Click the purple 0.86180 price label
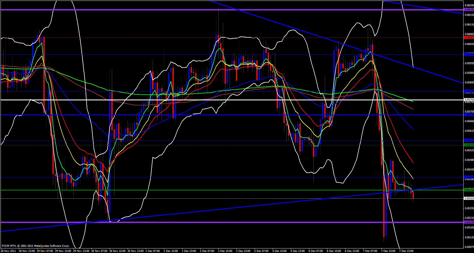 coord(469,10)
